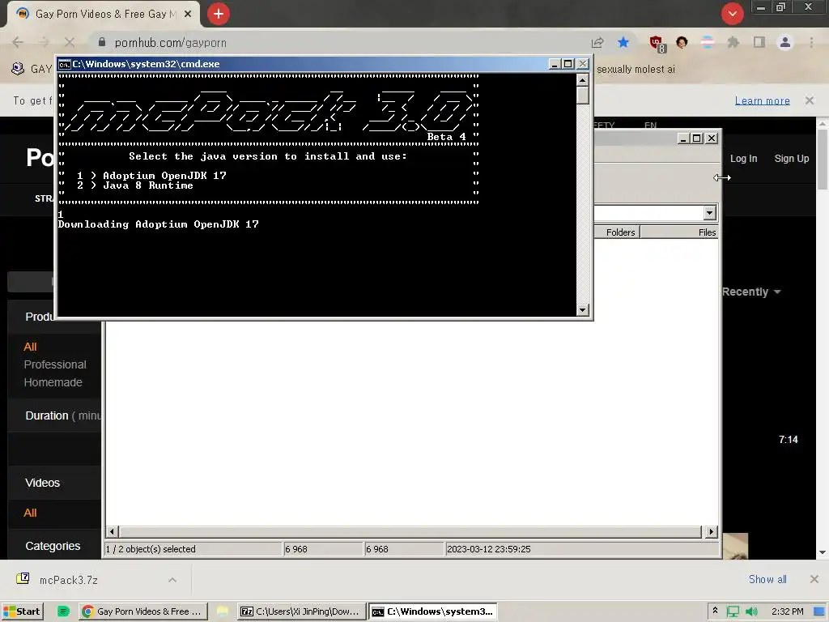The height and width of the screenshot is (622, 829).
Task: Open the mcPack3.7z download item
Action: tap(69, 580)
